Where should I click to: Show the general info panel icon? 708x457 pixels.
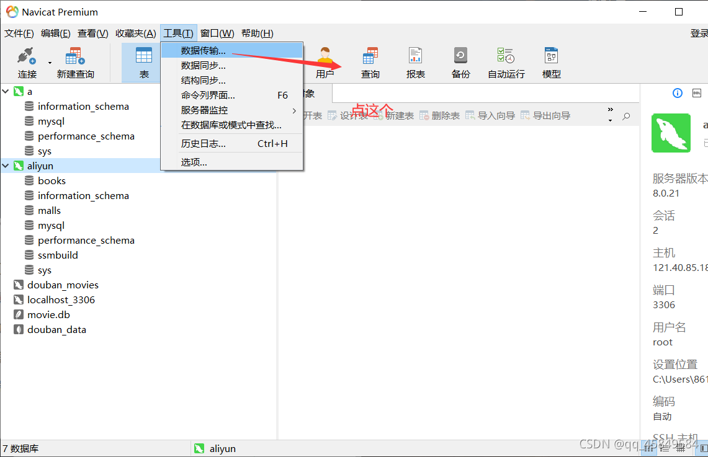coord(678,94)
